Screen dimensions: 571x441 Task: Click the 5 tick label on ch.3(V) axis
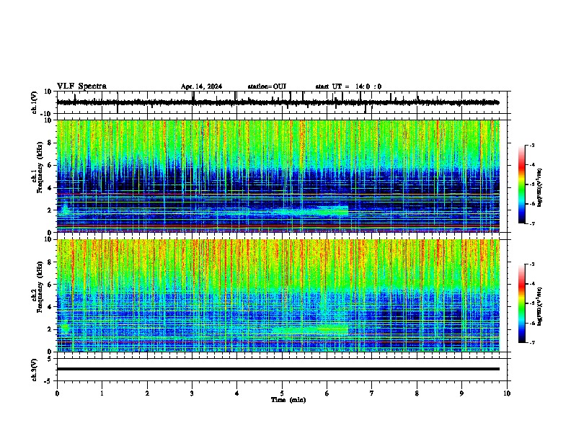[x=50, y=359]
